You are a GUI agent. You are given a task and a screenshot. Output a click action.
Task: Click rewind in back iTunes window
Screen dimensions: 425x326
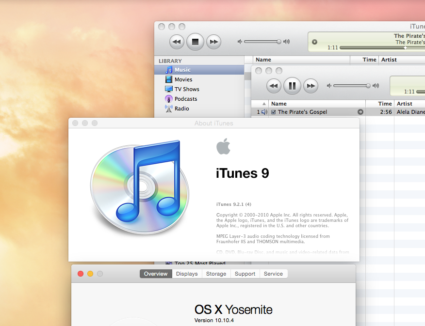tap(177, 42)
